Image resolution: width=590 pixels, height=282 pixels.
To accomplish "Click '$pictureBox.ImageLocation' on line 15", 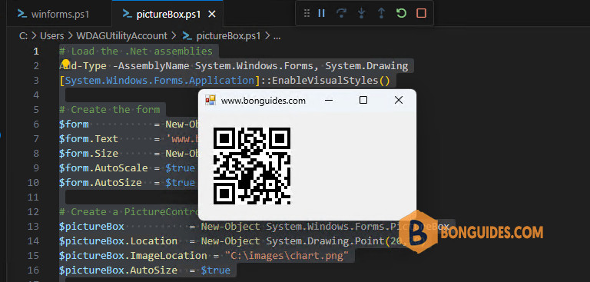I will 133,256.
